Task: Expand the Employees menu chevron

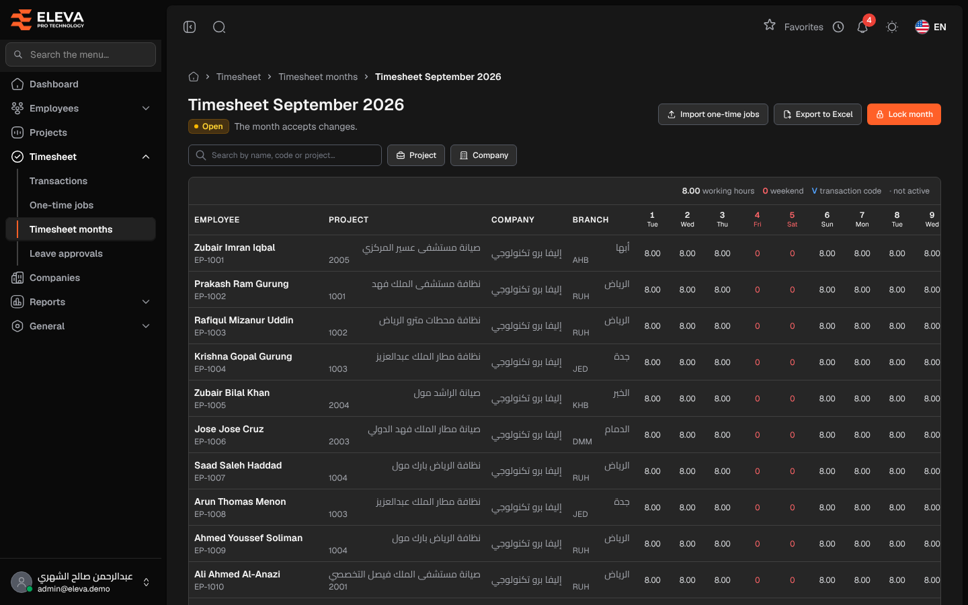Action: [146, 108]
